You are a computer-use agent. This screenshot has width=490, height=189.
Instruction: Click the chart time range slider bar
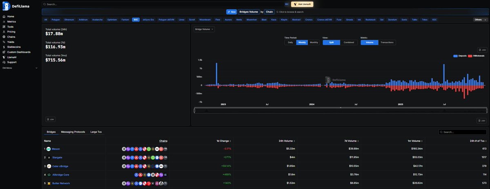[341, 110]
